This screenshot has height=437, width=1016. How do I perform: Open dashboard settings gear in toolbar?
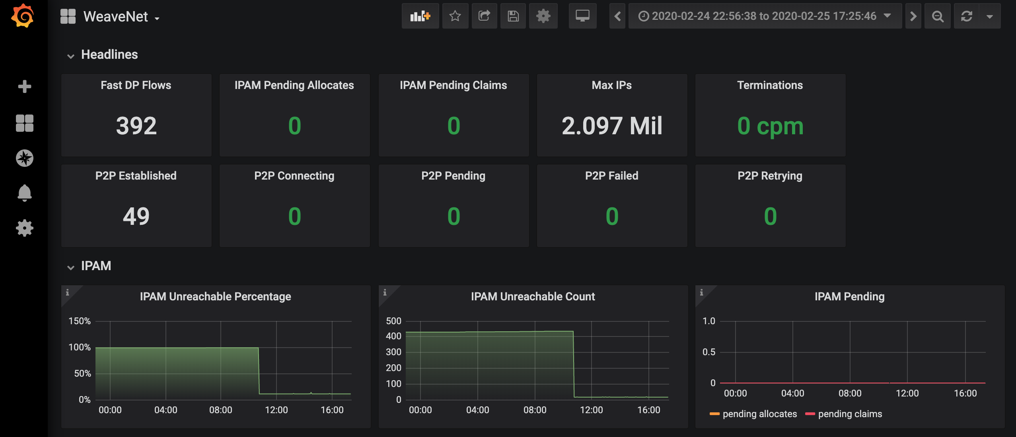tap(543, 16)
